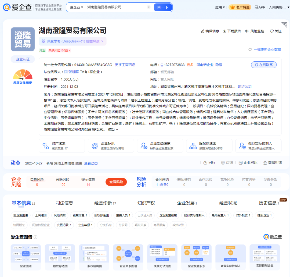Switch to the 经营状况 tab

pyautogui.click(x=228, y=203)
